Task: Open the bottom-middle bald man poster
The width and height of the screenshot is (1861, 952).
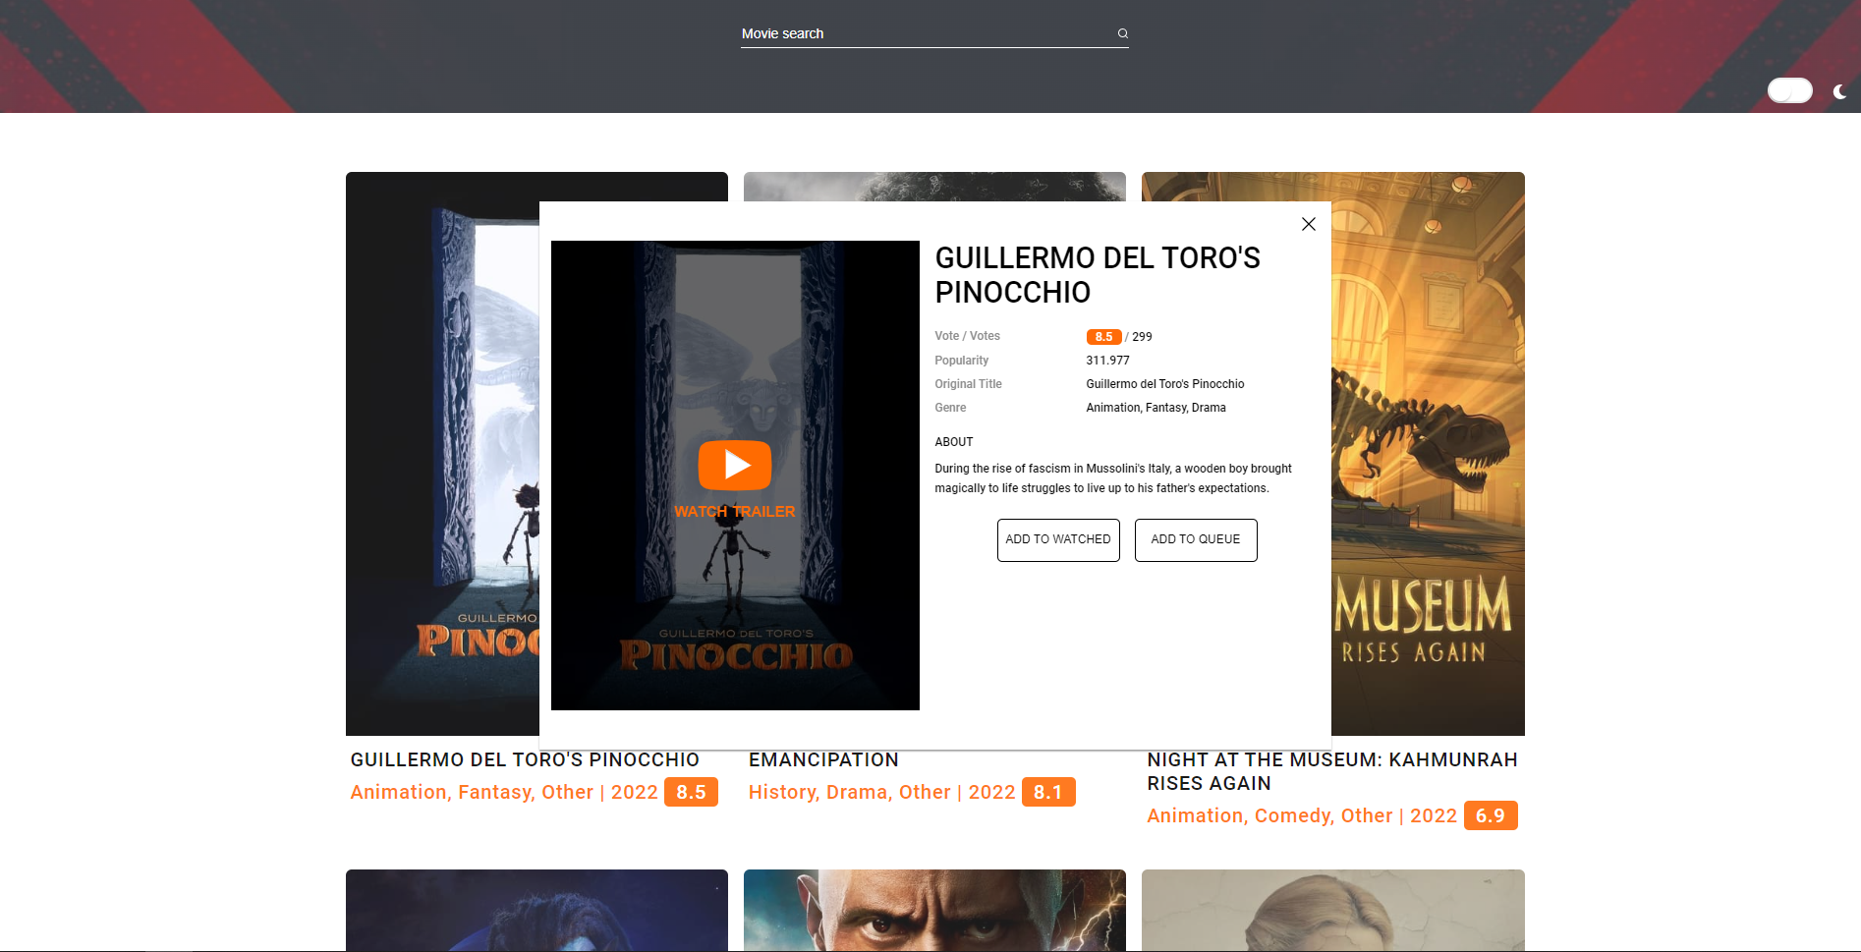Action: (x=934, y=910)
